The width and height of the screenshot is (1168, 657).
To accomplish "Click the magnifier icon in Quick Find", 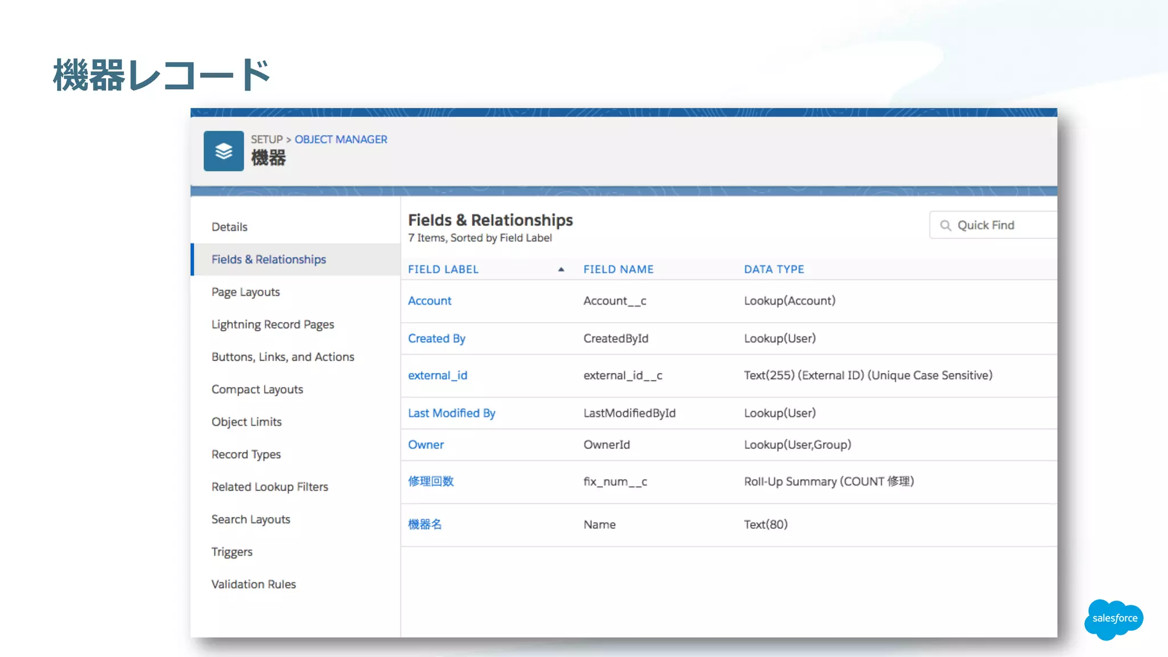I will coord(945,225).
